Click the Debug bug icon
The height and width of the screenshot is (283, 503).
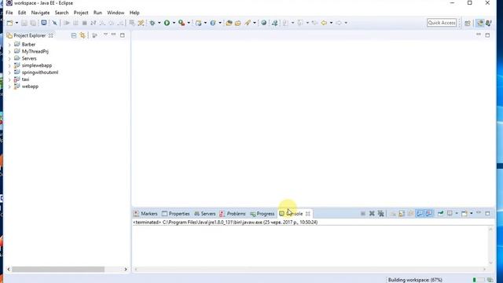(152, 23)
